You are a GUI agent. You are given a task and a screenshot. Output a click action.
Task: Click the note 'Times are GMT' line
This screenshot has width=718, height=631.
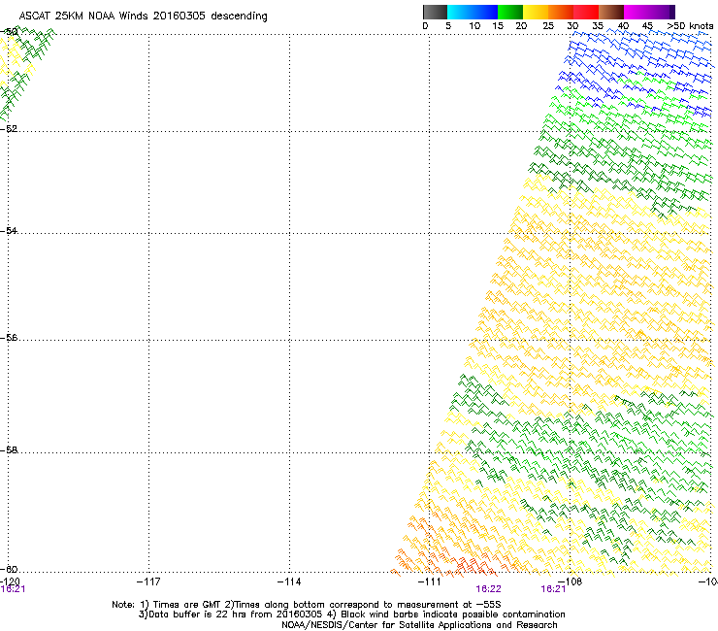307,605
